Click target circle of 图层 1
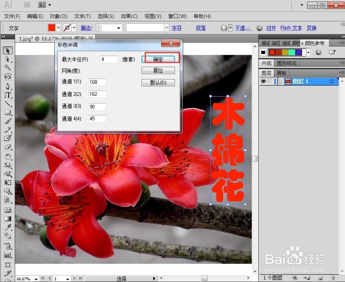 (331, 81)
